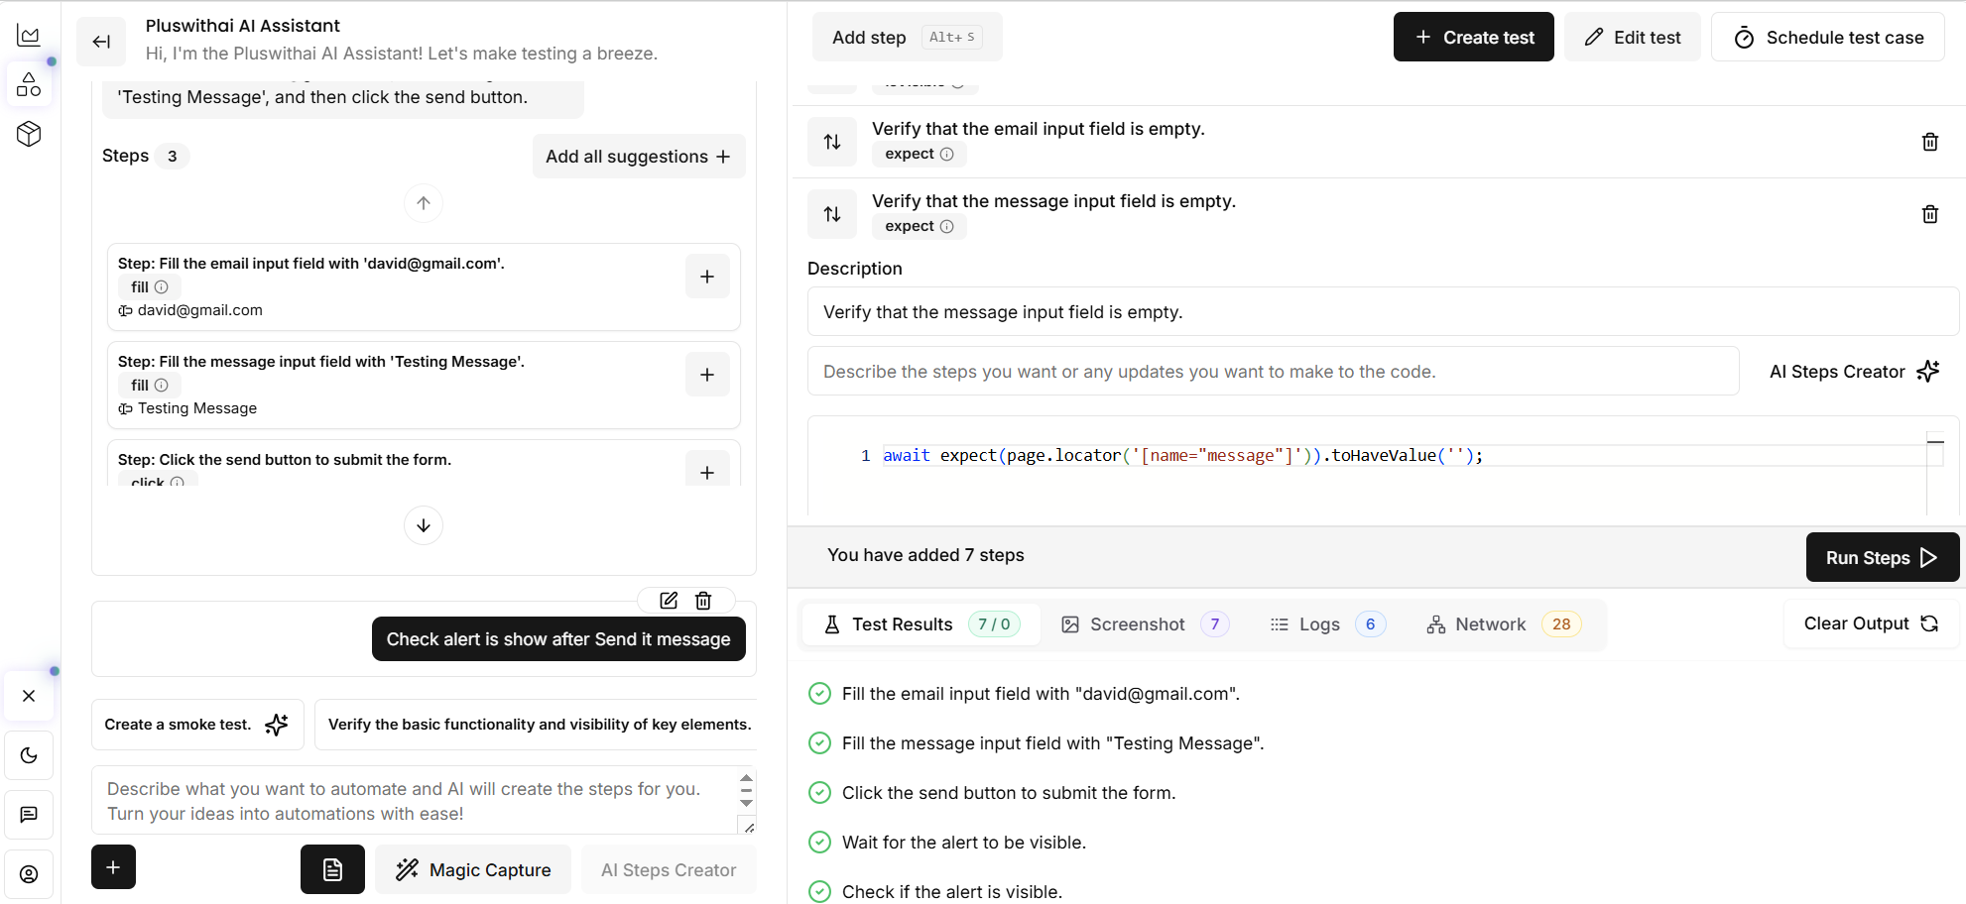Open the analytics dashboard icon in the sidebar

pyautogui.click(x=29, y=34)
